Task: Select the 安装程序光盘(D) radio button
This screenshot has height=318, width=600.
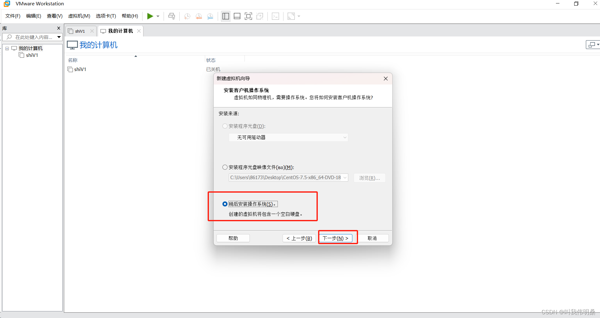Action: tap(225, 126)
